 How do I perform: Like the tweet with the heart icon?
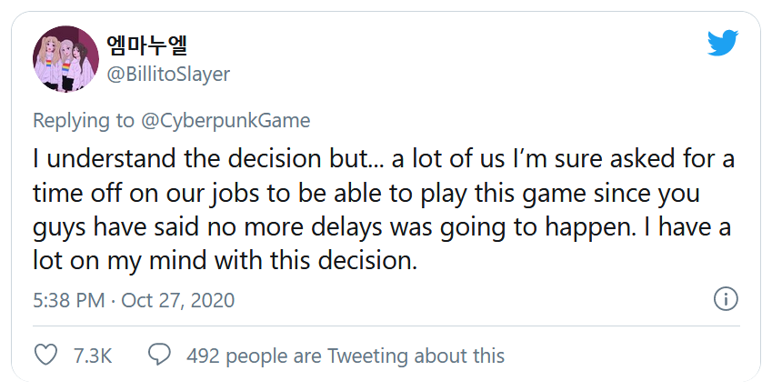pos(45,355)
